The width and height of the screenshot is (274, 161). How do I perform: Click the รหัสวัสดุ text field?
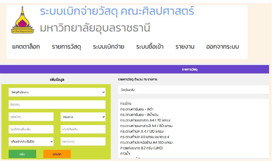click(31, 117)
